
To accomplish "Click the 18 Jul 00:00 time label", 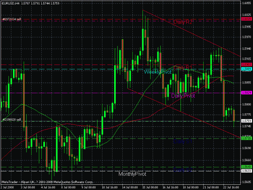I will [x=190, y=188].
